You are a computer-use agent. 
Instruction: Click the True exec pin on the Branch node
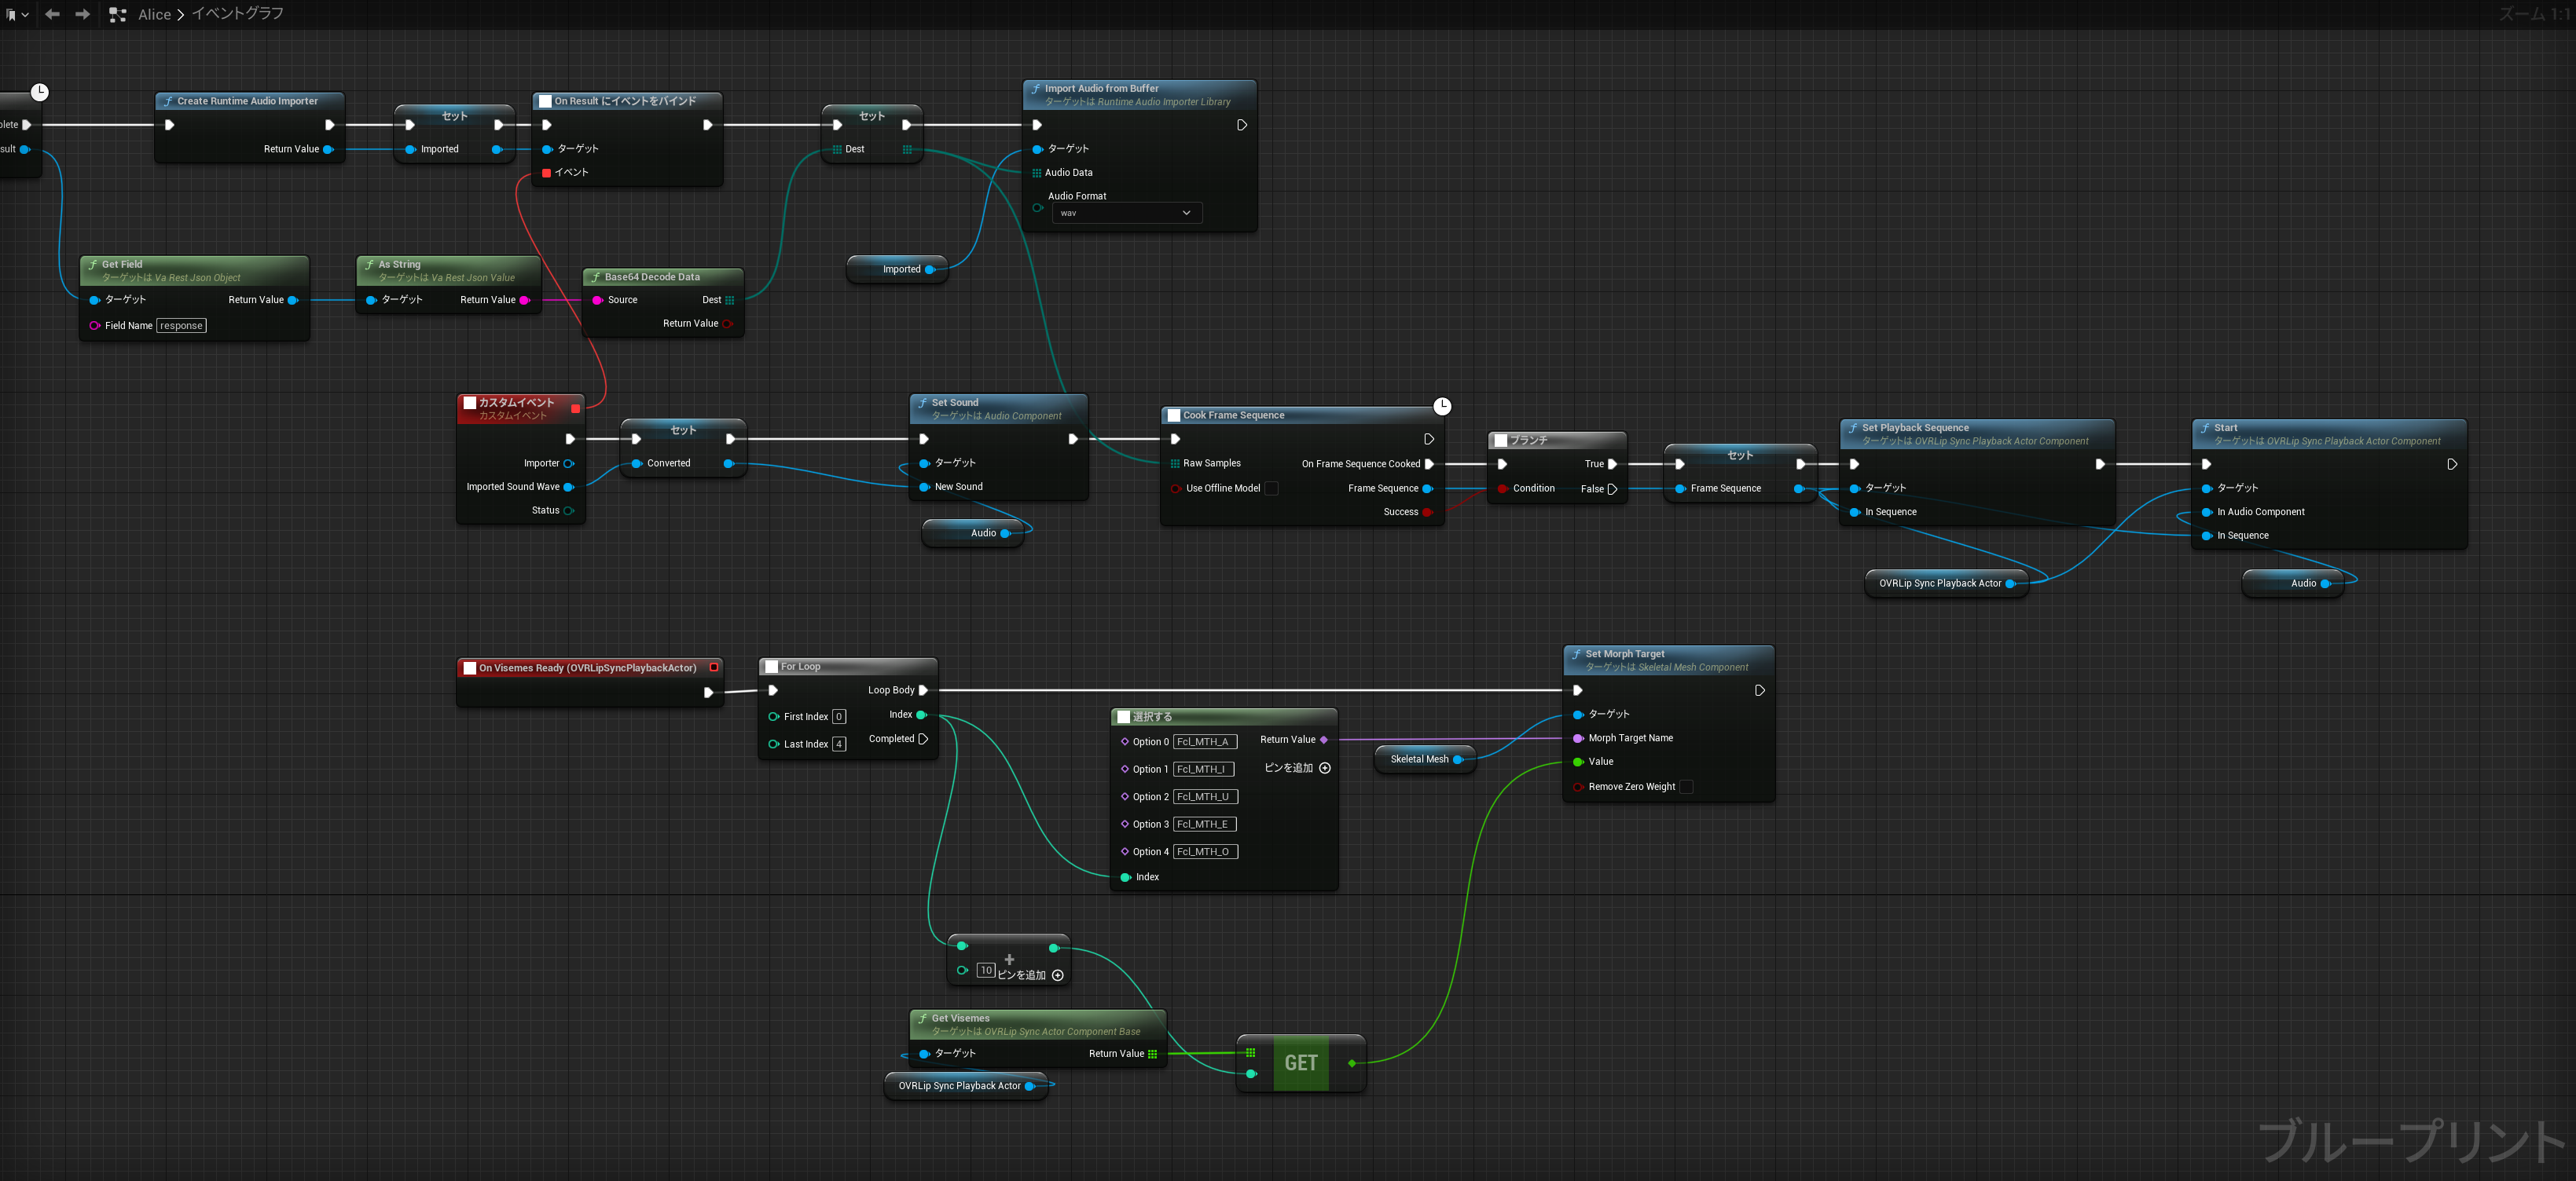(x=1612, y=465)
